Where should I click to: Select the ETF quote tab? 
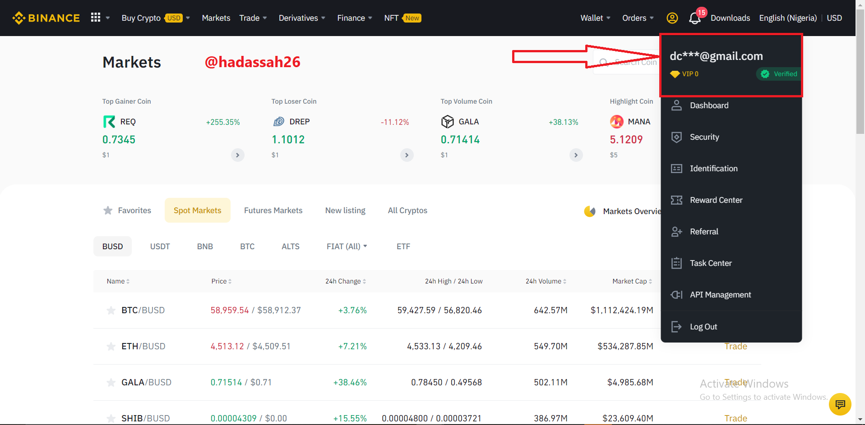(x=403, y=247)
